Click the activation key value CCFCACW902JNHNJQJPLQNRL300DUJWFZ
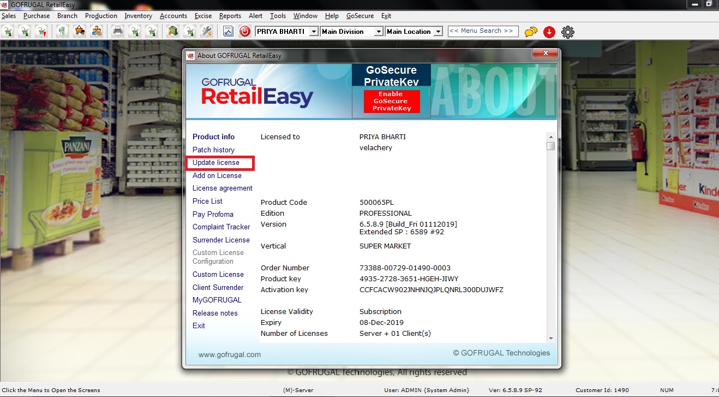The width and height of the screenshot is (719, 397). pyautogui.click(x=431, y=289)
